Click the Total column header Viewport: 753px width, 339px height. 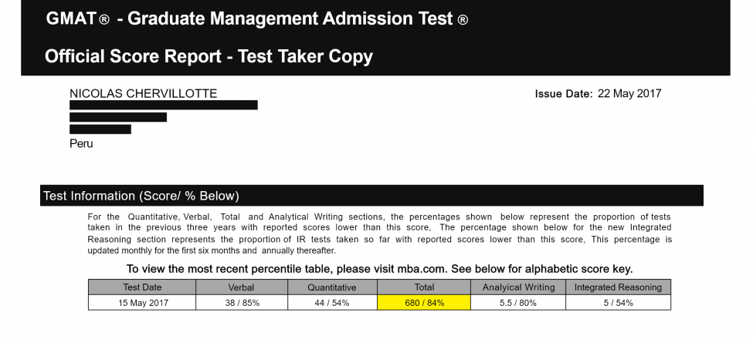tap(424, 287)
